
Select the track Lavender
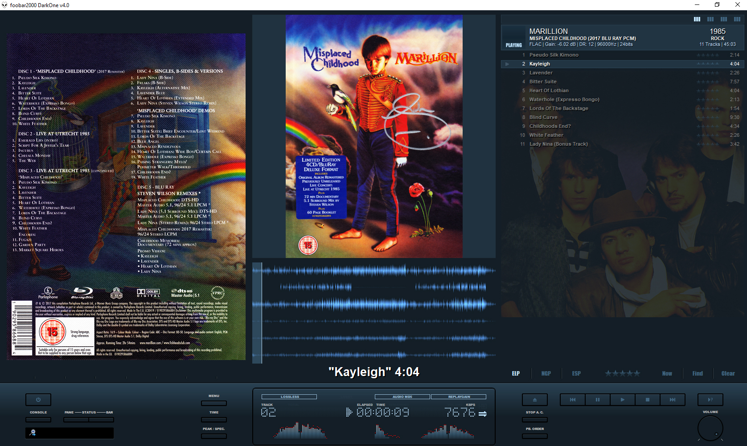coord(622,73)
